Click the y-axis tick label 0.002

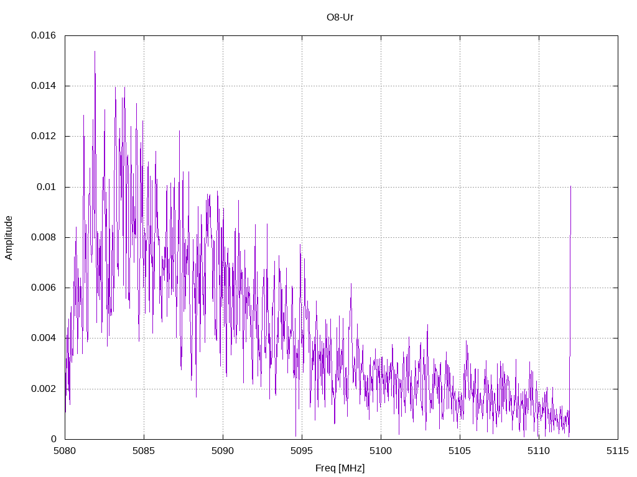pos(44,389)
